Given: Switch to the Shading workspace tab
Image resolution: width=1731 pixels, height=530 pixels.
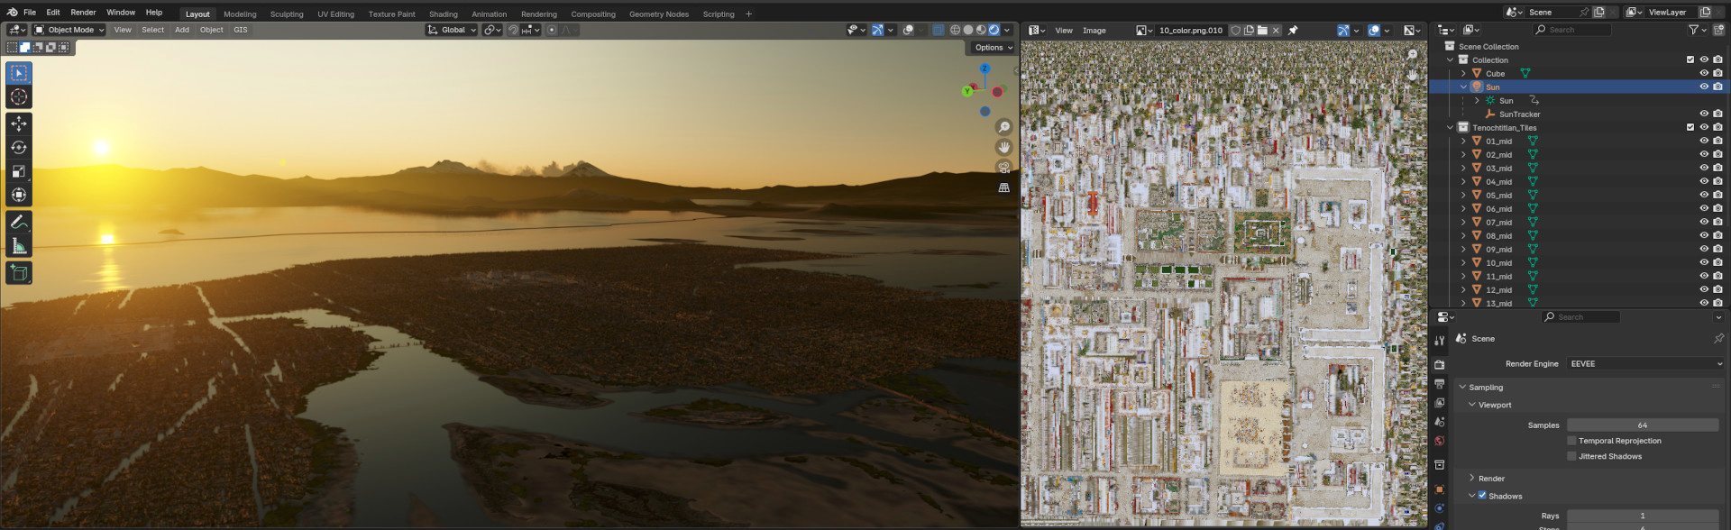Looking at the screenshot, I should (x=443, y=14).
